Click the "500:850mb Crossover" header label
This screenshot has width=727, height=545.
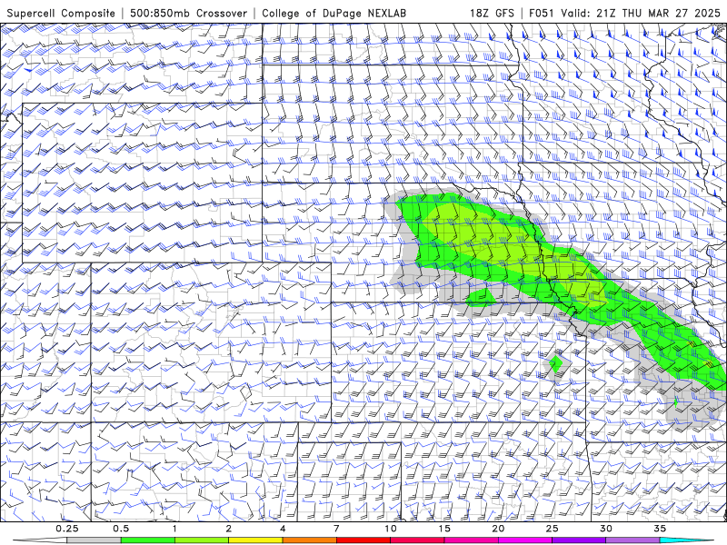tap(189, 13)
